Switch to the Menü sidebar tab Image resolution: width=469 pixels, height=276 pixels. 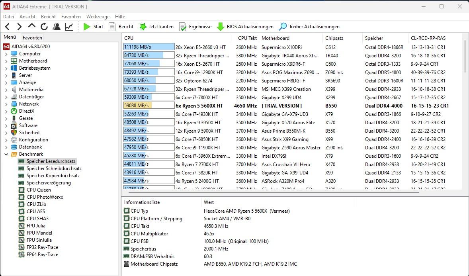click(x=10, y=37)
